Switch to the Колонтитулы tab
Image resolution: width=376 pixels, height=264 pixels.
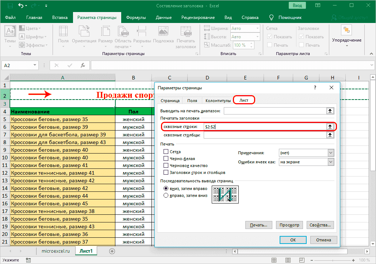coord(218,101)
